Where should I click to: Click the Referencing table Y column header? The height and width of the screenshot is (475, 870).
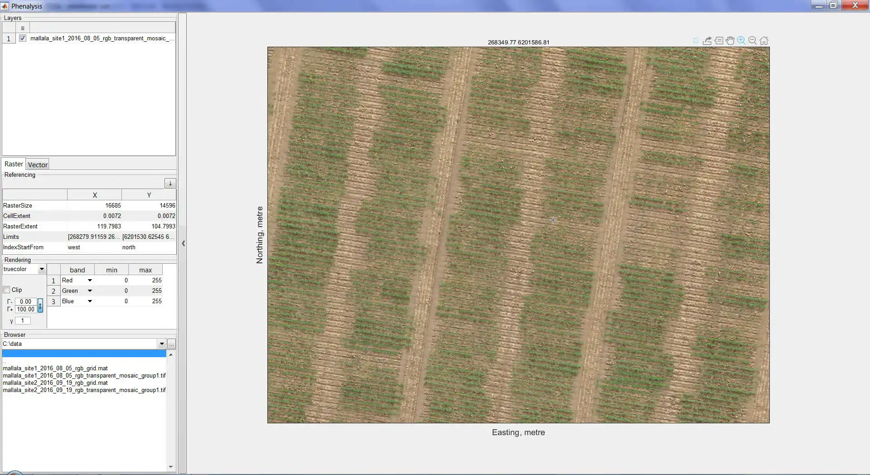[x=149, y=195]
